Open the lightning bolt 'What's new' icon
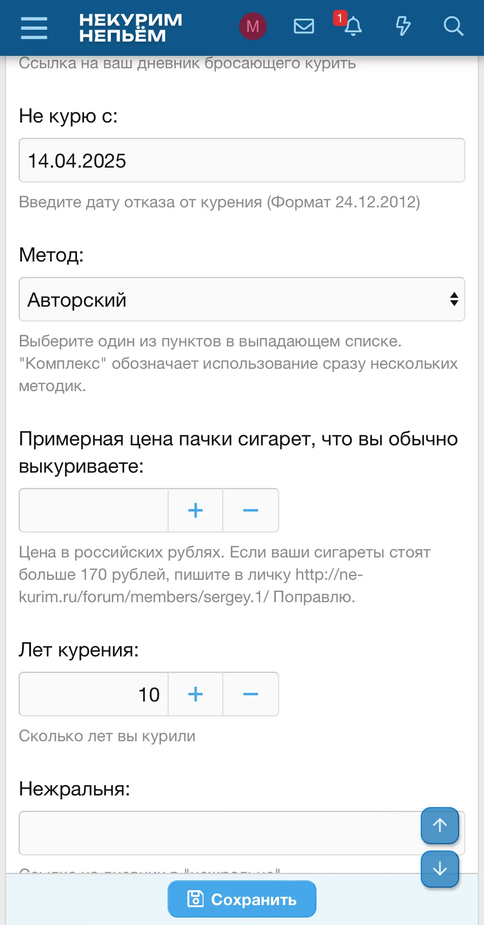This screenshot has height=925, width=484. [403, 26]
